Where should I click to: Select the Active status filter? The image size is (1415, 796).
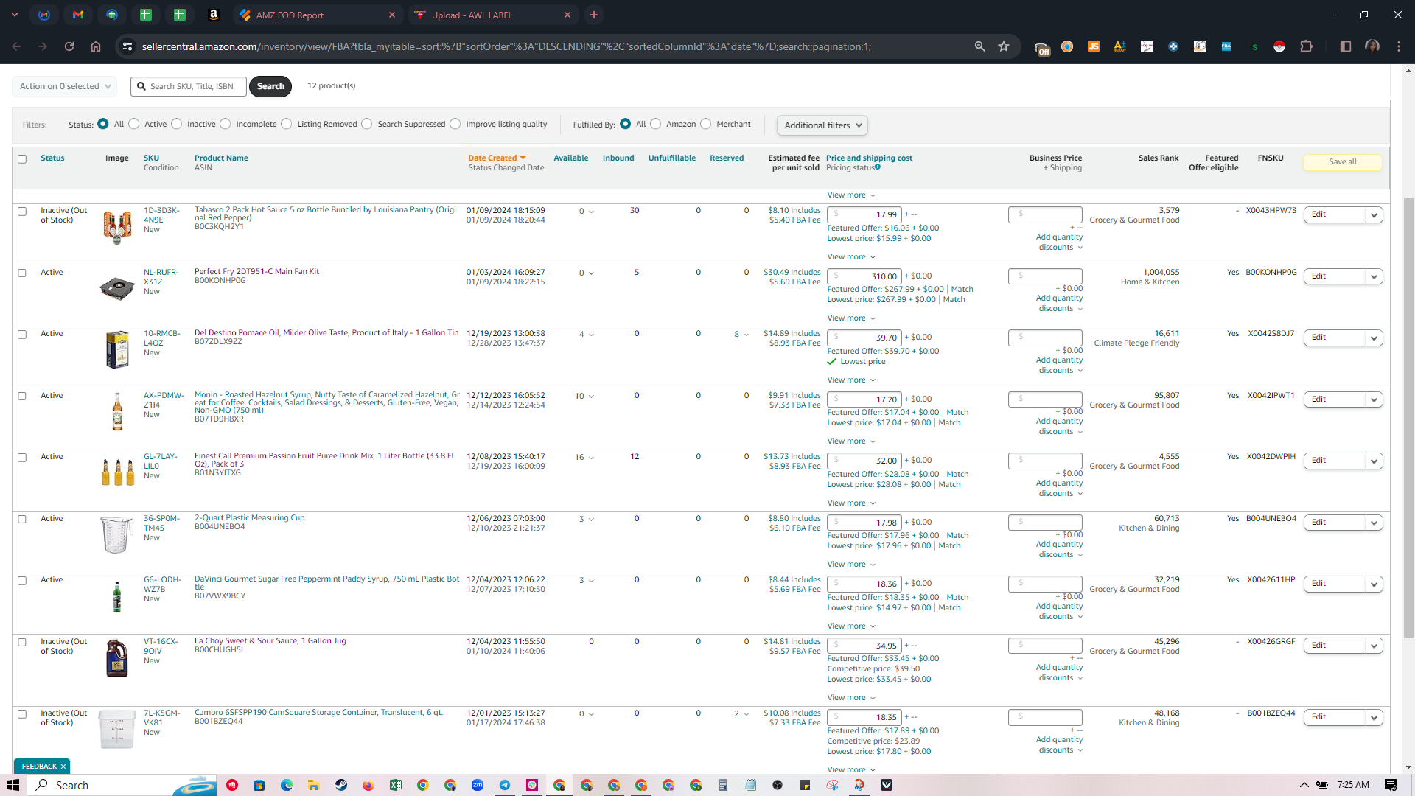pyautogui.click(x=134, y=124)
